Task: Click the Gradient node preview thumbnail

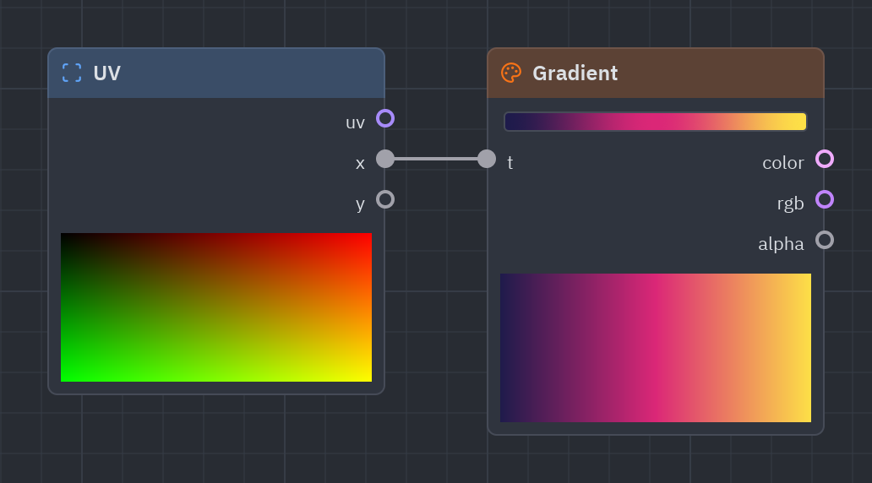Action: (x=656, y=348)
